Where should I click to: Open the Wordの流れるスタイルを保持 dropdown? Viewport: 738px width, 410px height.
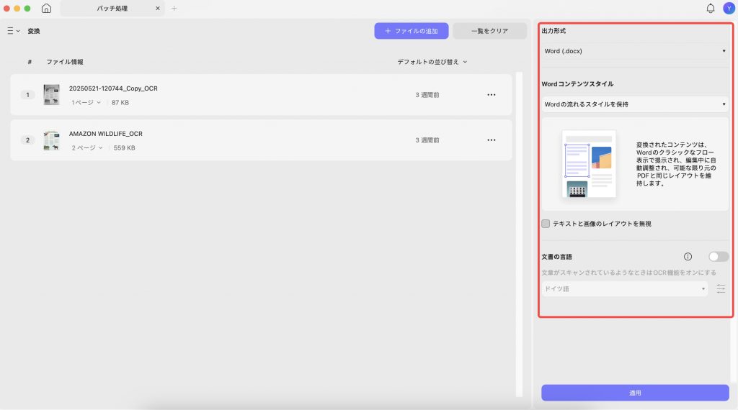click(x=635, y=104)
